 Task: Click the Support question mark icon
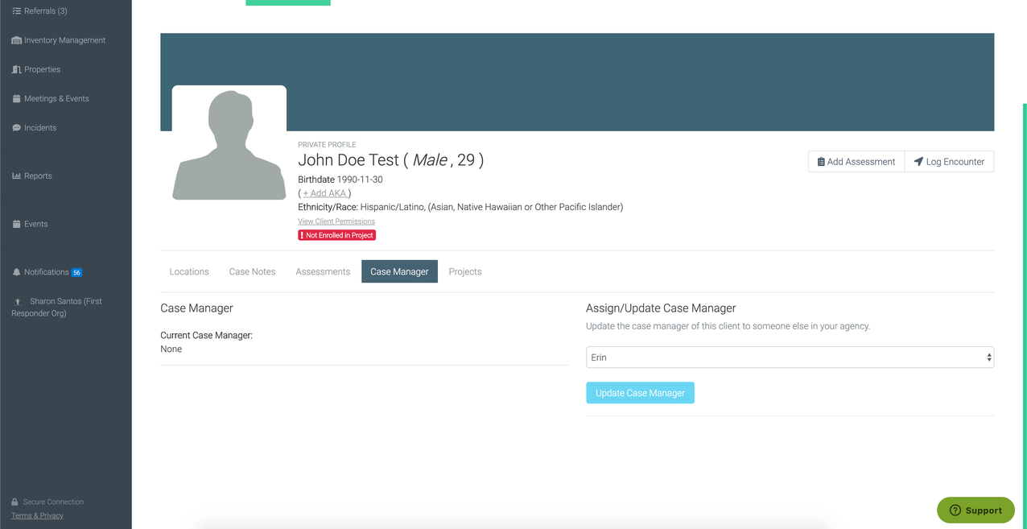point(955,510)
